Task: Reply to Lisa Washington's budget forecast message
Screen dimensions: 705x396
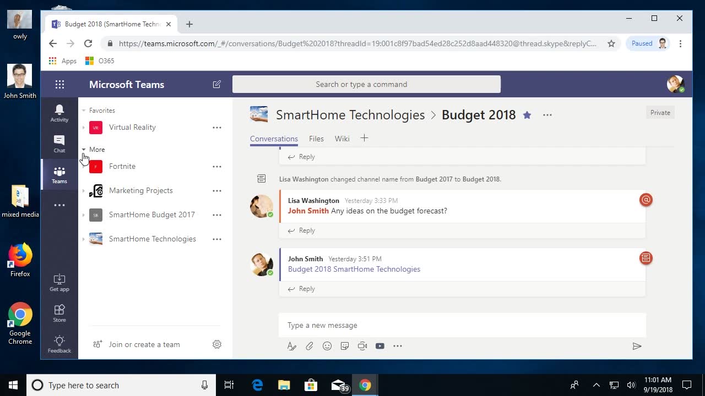Action: coord(301,230)
